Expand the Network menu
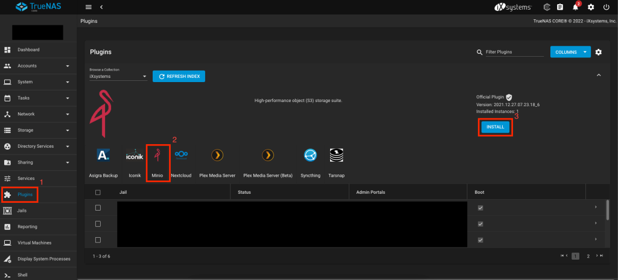The width and height of the screenshot is (618, 280). (38, 114)
